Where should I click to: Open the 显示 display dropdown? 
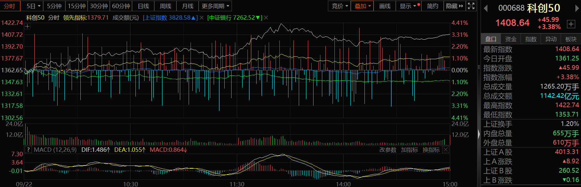(x=409, y=6)
